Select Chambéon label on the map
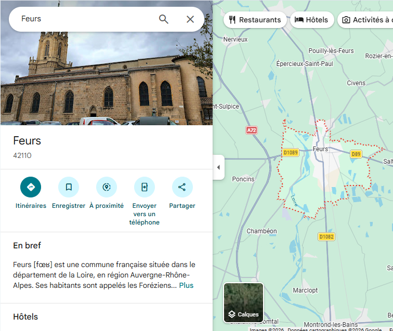This screenshot has height=331, width=393. pyautogui.click(x=261, y=231)
